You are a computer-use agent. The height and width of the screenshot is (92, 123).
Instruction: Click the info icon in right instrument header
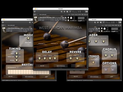[99, 28]
